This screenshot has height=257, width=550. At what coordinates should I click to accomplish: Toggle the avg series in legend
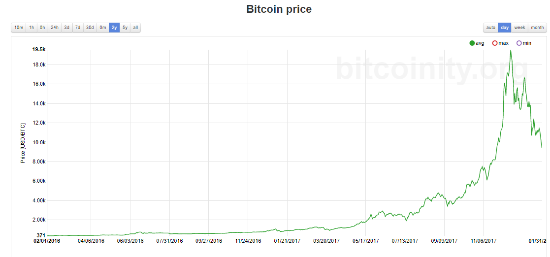pyautogui.click(x=477, y=43)
